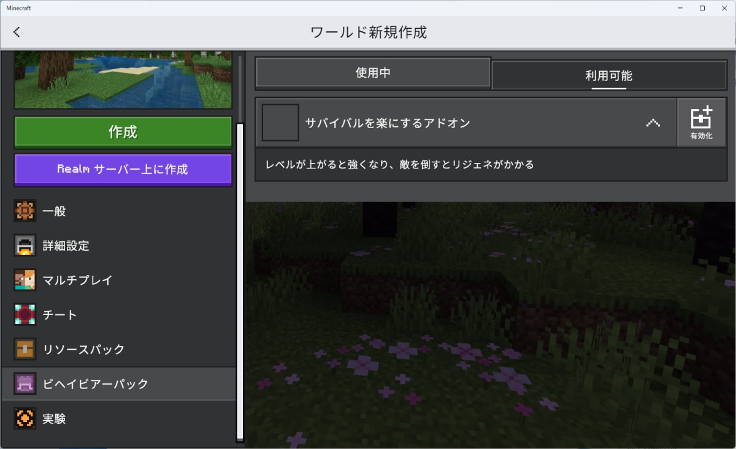Screen dimensions: 736x449
Task: Click the purple icon beside ビヘイビアーパック
Action: point(25,384)
